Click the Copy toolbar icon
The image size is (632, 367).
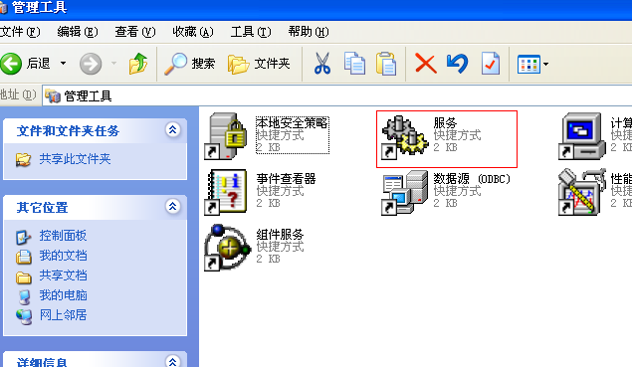coord(354,64)
